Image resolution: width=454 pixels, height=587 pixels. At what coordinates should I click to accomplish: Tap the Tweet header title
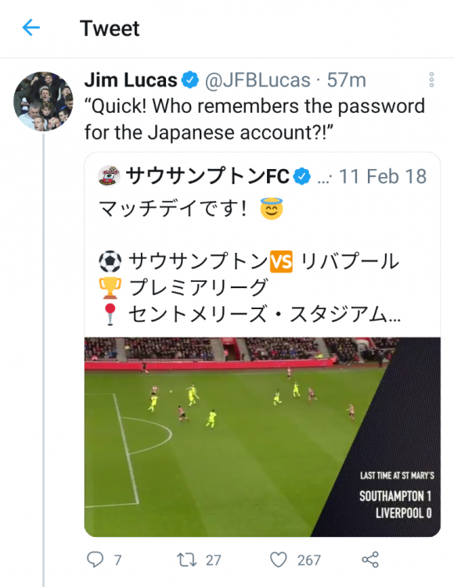(x=110, y=28)
